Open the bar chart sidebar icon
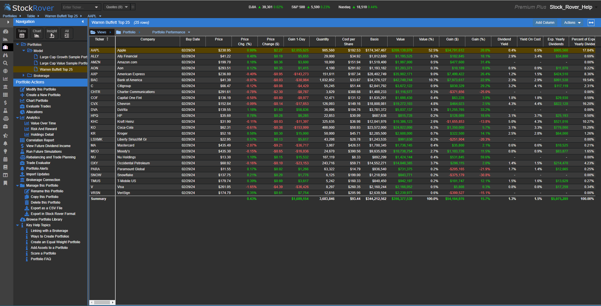 (5, 79)
